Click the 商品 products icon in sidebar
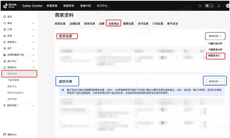This screenshot has width=230, height=138. (5, 23)
